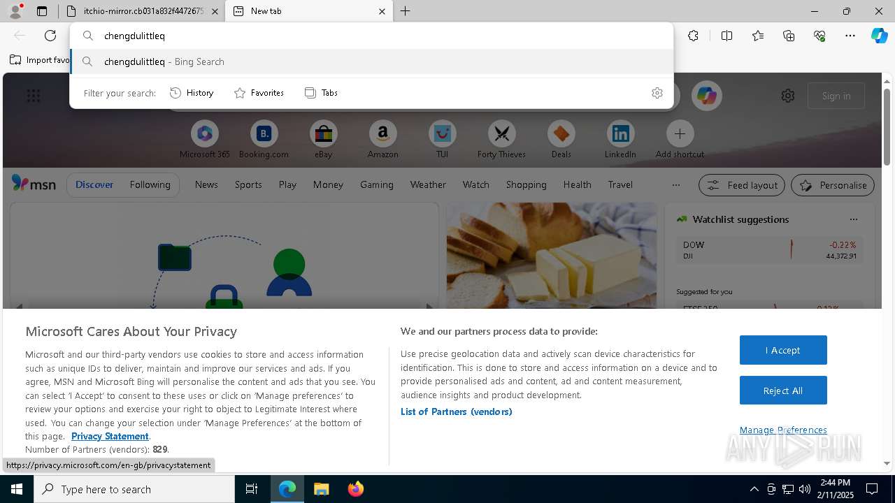The width and height of the screenshot is (895, 503).
Task: Filter search by Tabs
Action: pyautogui.click(x=321, y=93)
